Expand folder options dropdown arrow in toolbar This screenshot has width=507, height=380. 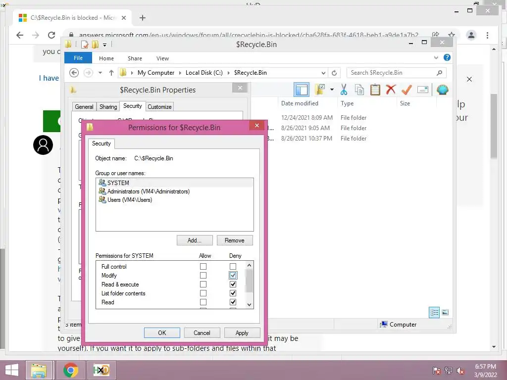[x=332, y=90]
